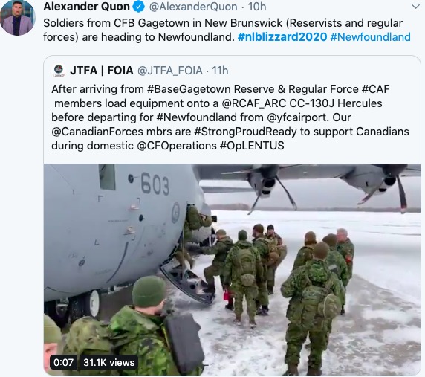The width and height of the screenshot is (425, 377).
Task: Open the #nlblizzard2020 hashtag
Action: click(x=282, y=37)
